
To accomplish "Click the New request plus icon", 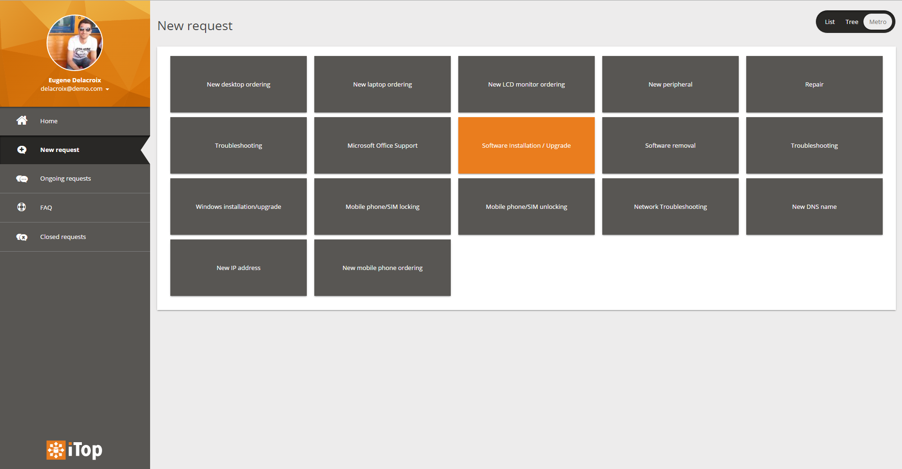I will tap(22, 150).
